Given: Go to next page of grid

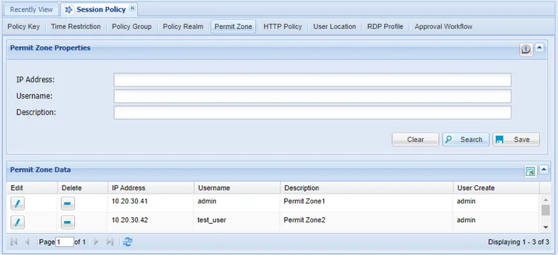Looking at the screenshot, I should coord(96,242).
